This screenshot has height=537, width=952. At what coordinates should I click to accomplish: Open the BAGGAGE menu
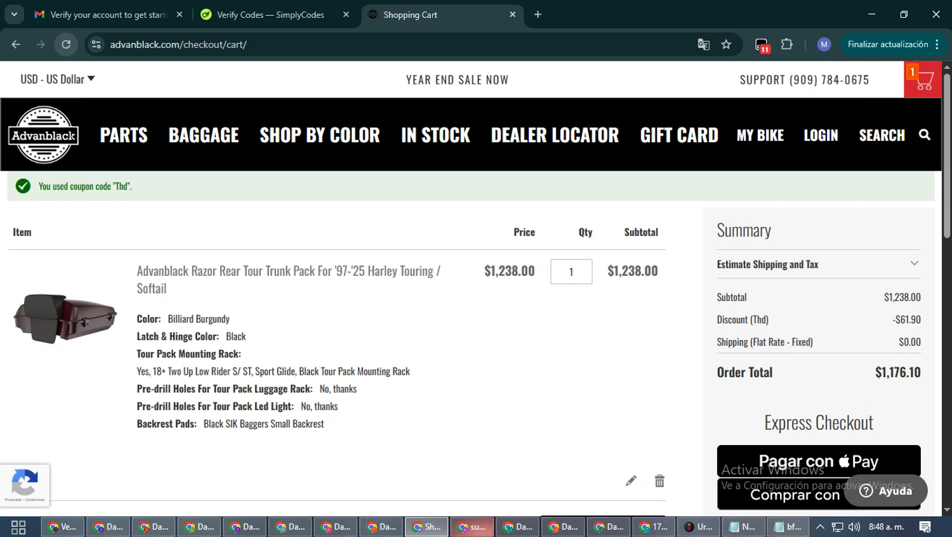[x=204, y=135]
